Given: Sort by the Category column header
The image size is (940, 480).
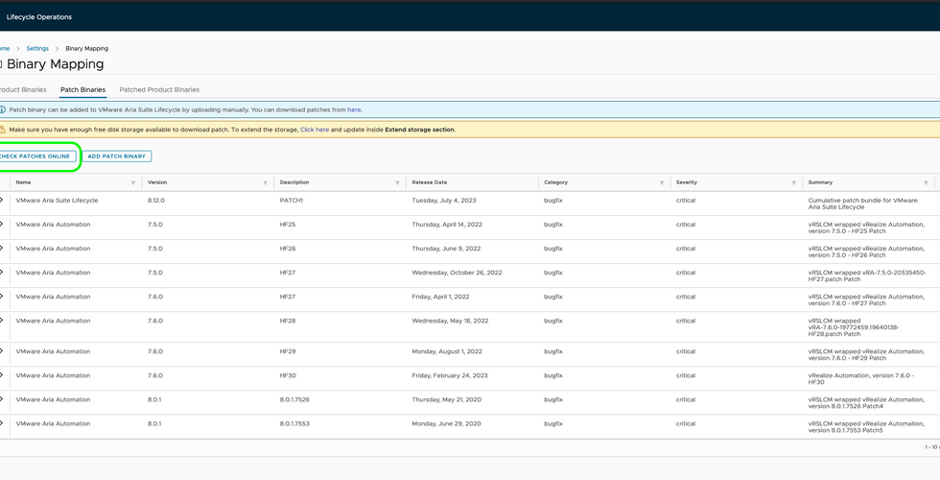Looking at the screenshot, I should coord(555,182).
